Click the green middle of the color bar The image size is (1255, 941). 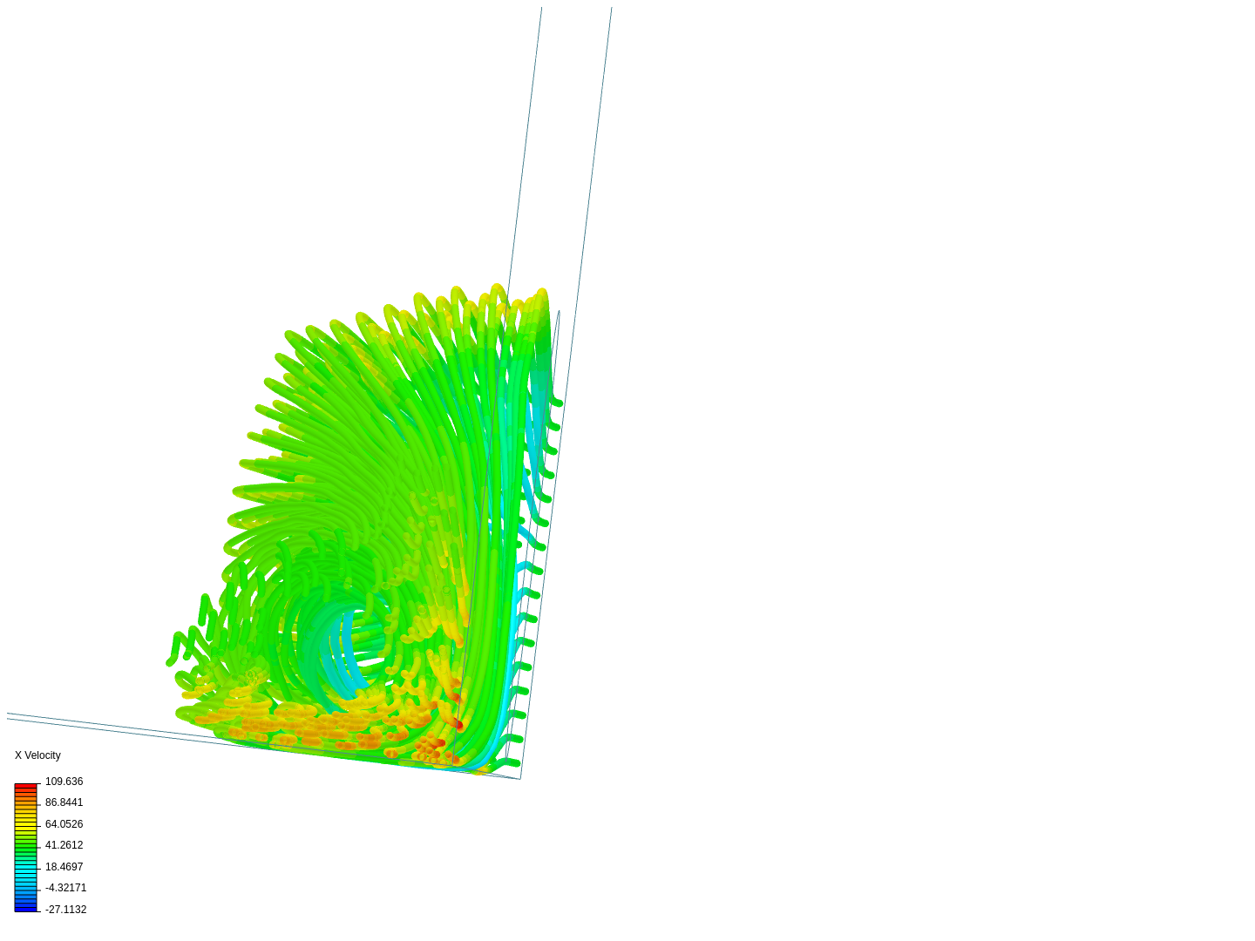coord(25,846)
